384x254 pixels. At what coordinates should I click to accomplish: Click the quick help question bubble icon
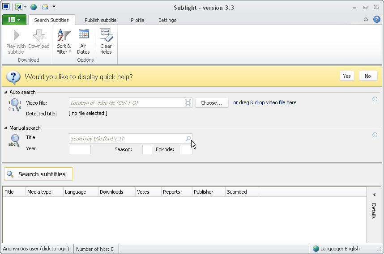coord(13,77)
